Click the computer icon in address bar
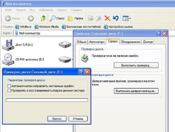This screenshot has height=132, width=175. click(x=16, y=33)
